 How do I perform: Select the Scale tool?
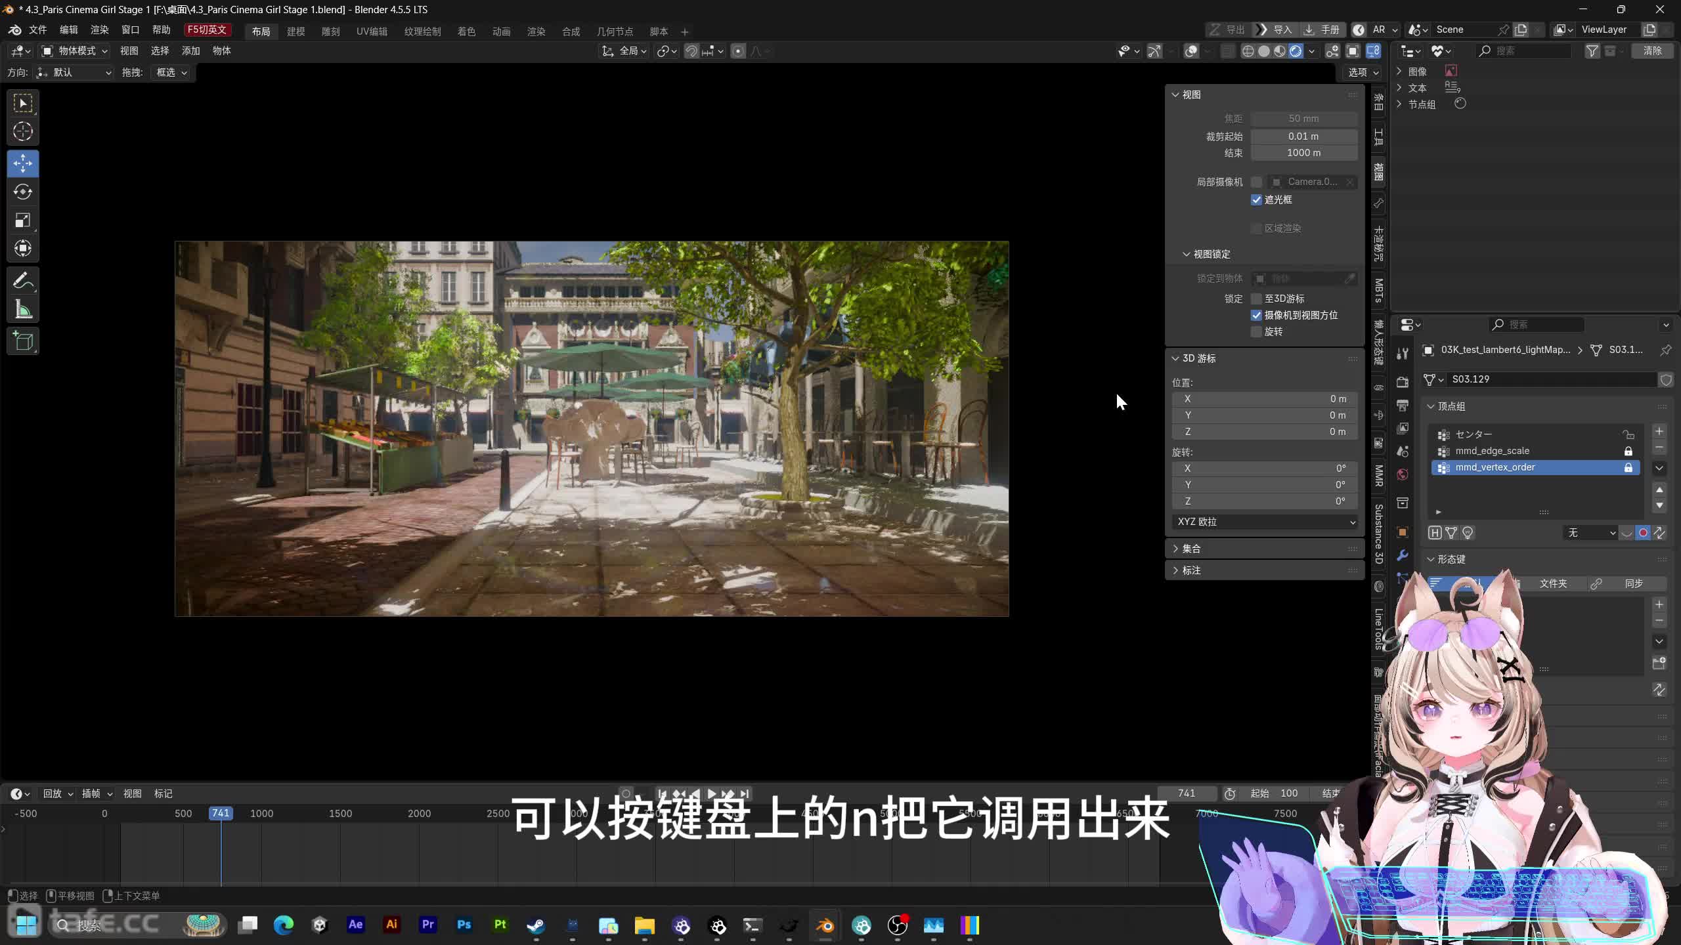pyautogui.click(x=23, y=220)
